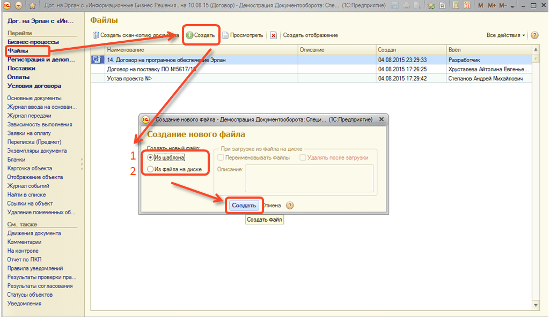Expand the 'Все действия' dropdown
550x317 pixels.
point(506,35)
